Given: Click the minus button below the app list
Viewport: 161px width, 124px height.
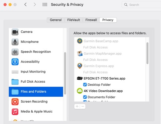Looking at the screenshot, I should tap(83, 106).
